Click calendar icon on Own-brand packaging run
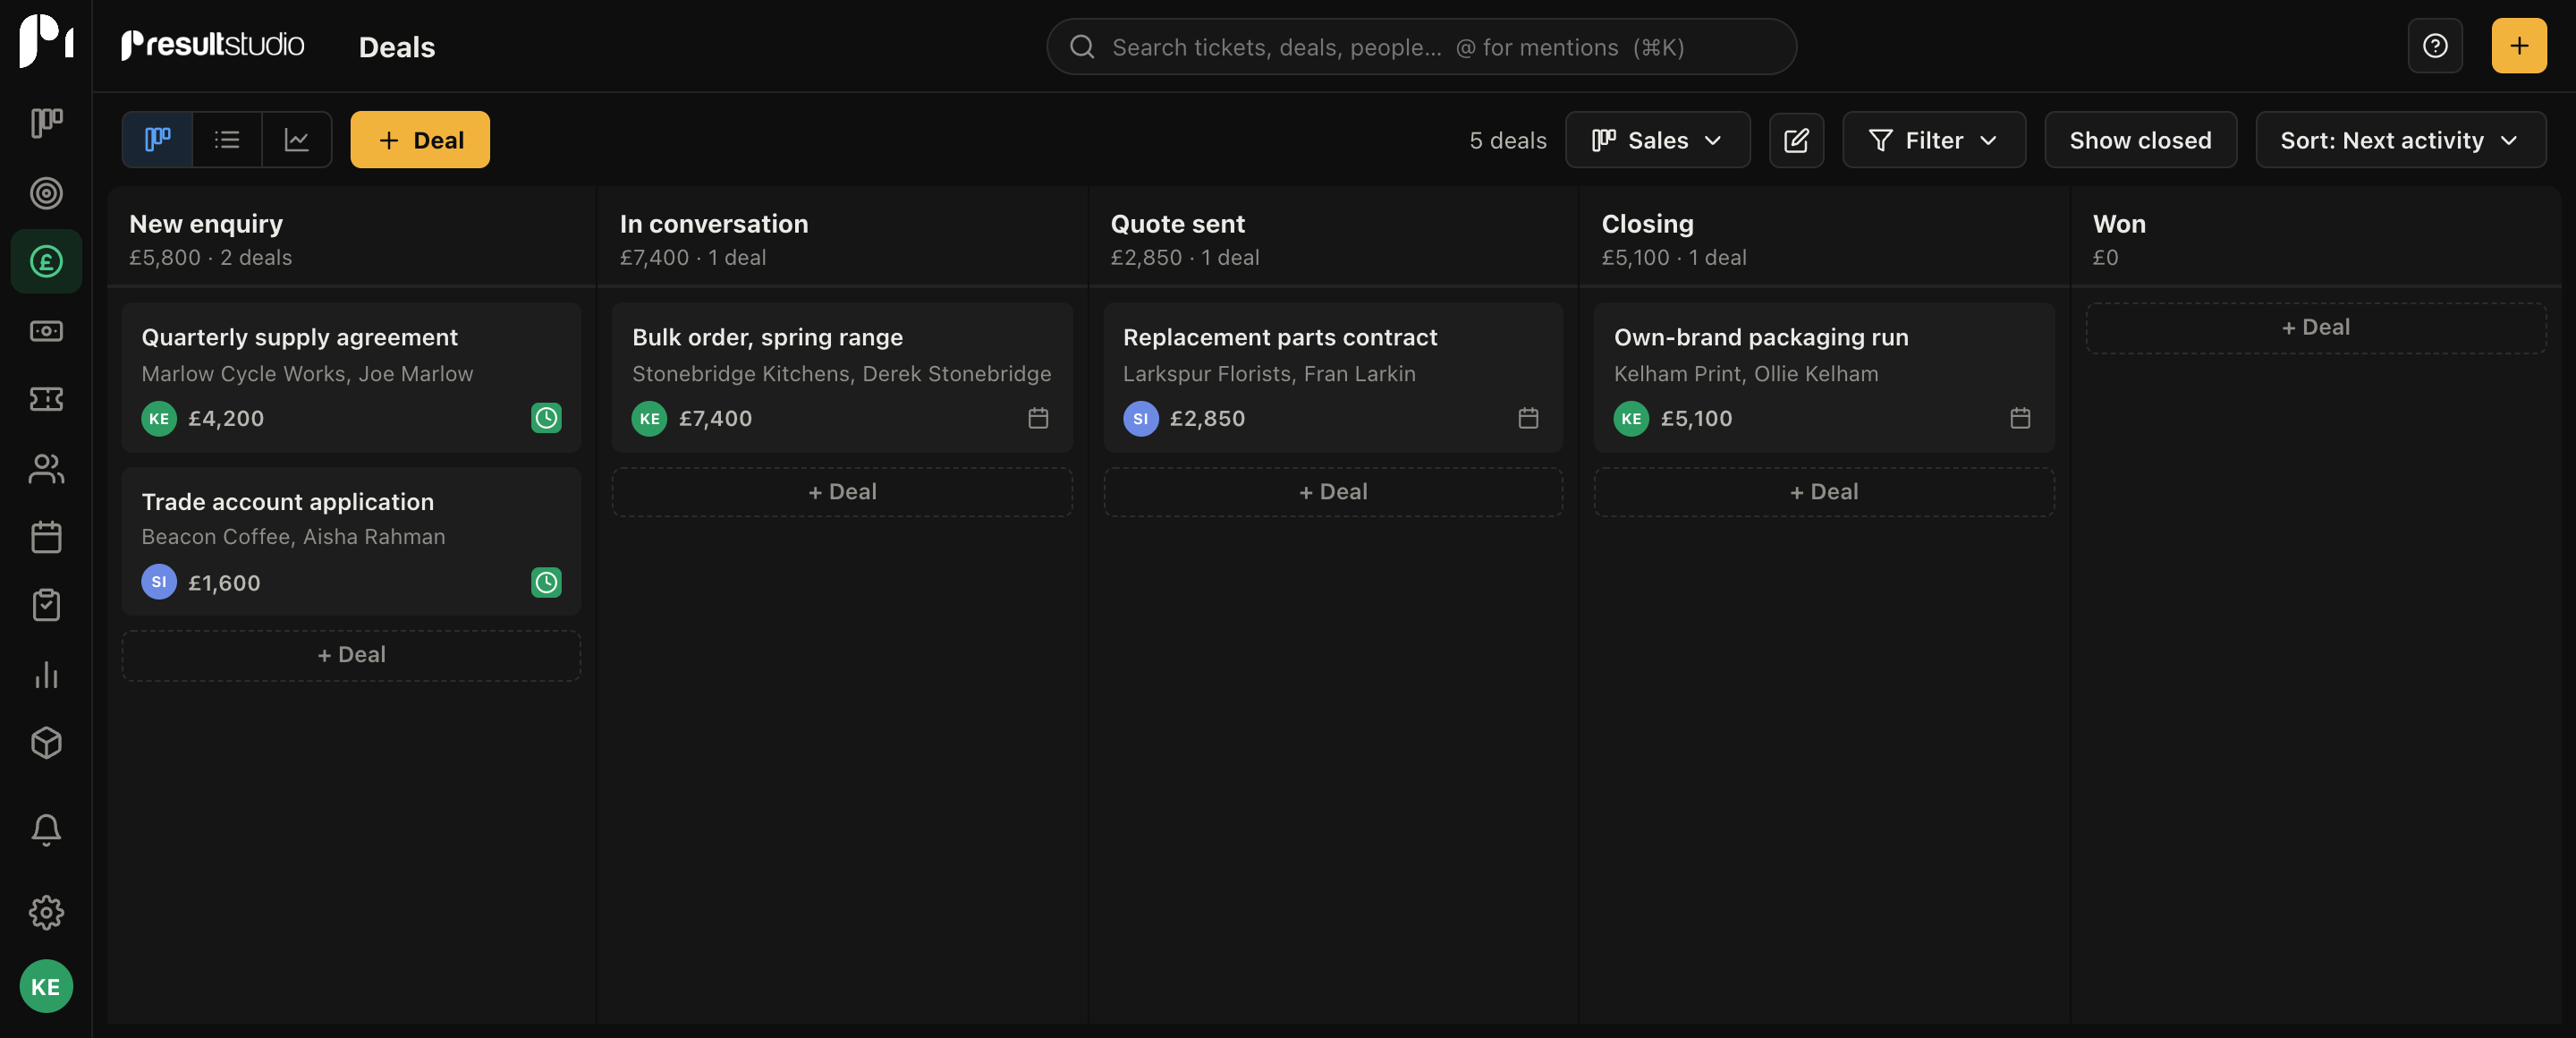This screenshot has width=2576, height=1038. coord(2019,418)
